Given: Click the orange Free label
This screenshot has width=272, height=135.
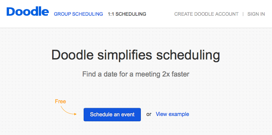Looking at the screenshot, I should point(60,101).
